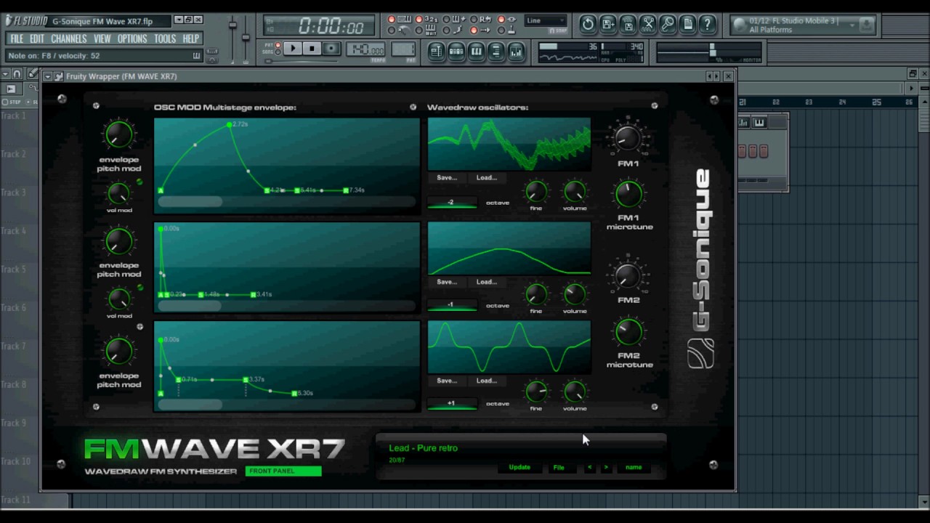Screen dimensions: 930x523
Task: Start playback with the play button
Action: point(292,49)
